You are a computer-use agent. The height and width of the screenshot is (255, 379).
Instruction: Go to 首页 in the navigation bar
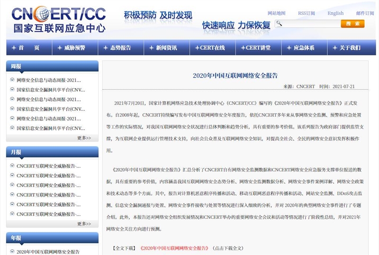click(29, 48)
